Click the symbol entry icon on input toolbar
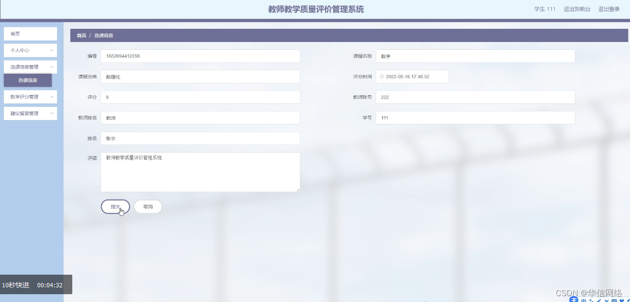 coord(607,300)
